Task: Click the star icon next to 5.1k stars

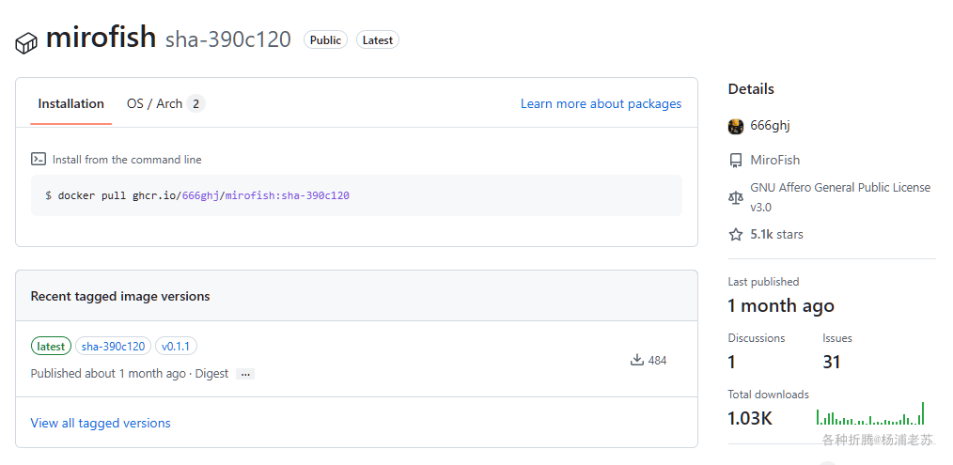Action: coord(736,234)
